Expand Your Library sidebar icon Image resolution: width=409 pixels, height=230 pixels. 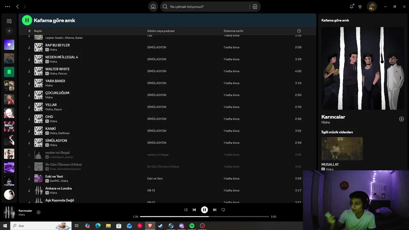[x=9, y=21]
